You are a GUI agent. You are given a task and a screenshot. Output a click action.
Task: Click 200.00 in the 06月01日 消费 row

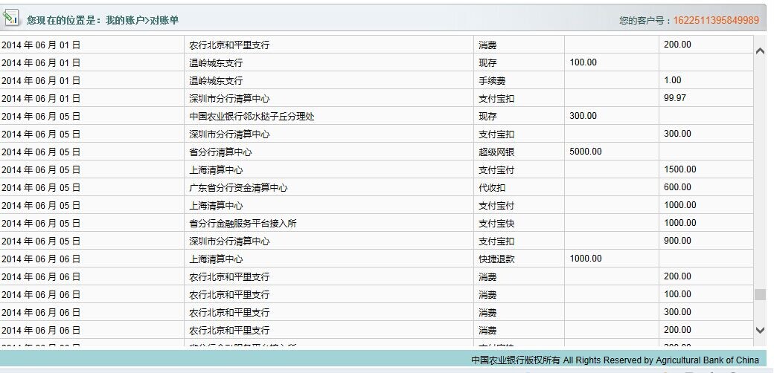pyautogui.click(x=677, y=45)
